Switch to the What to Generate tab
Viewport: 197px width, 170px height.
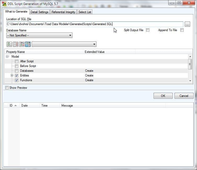(x=16, y=12)
